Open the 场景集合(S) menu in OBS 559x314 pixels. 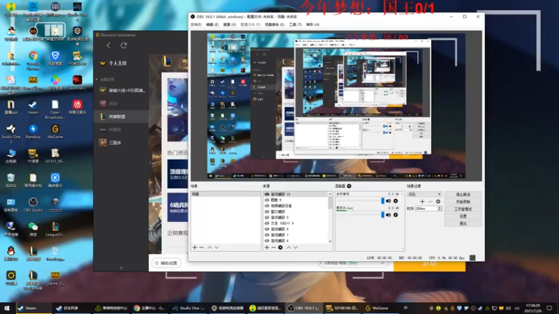275,24
